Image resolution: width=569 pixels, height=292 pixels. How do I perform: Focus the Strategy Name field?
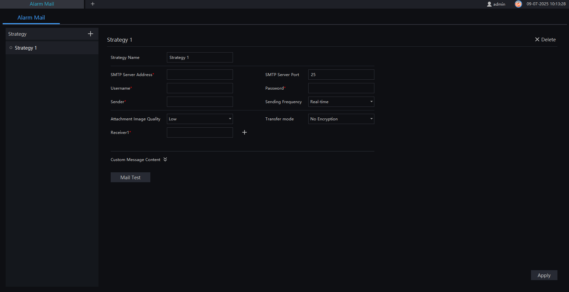click(200, 57)
